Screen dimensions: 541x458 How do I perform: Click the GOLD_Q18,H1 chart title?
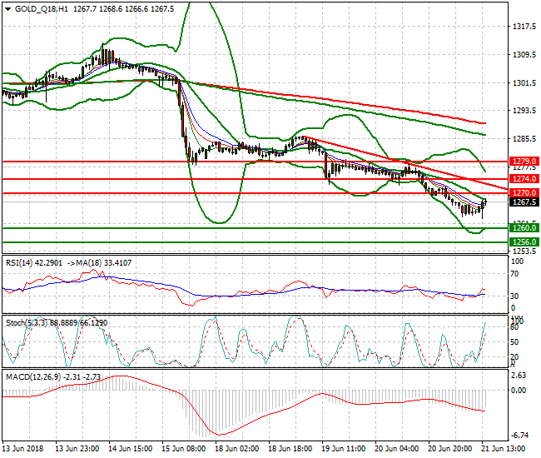[x=42, y=9]
